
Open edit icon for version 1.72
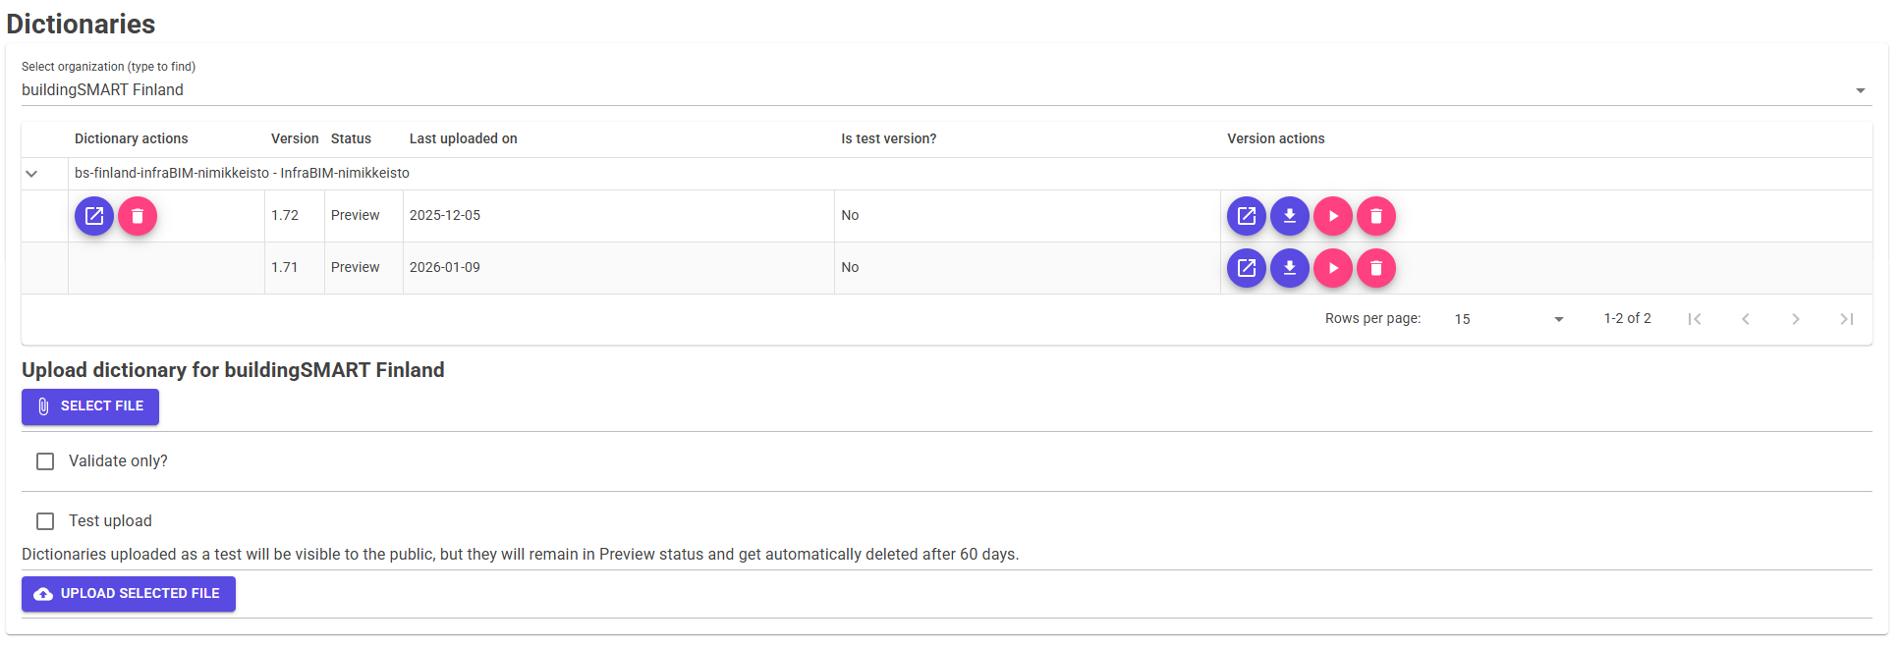[1246, 216]
